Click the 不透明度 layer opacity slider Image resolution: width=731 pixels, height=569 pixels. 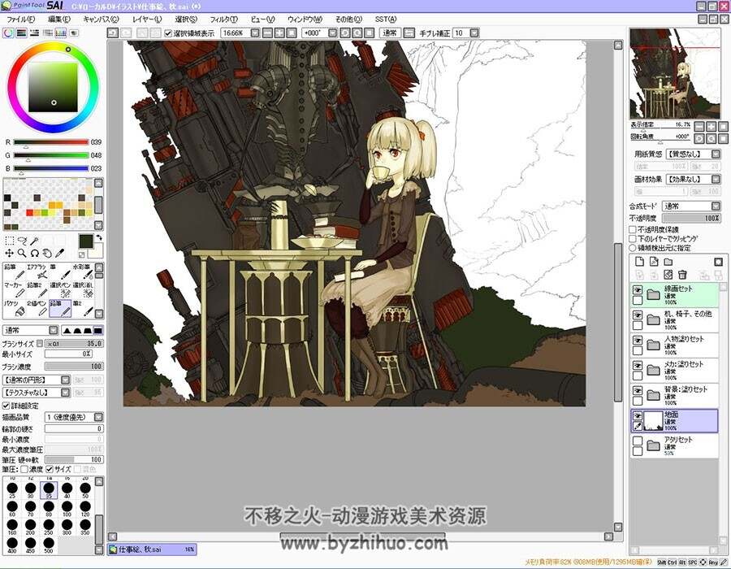coord(691,219)
